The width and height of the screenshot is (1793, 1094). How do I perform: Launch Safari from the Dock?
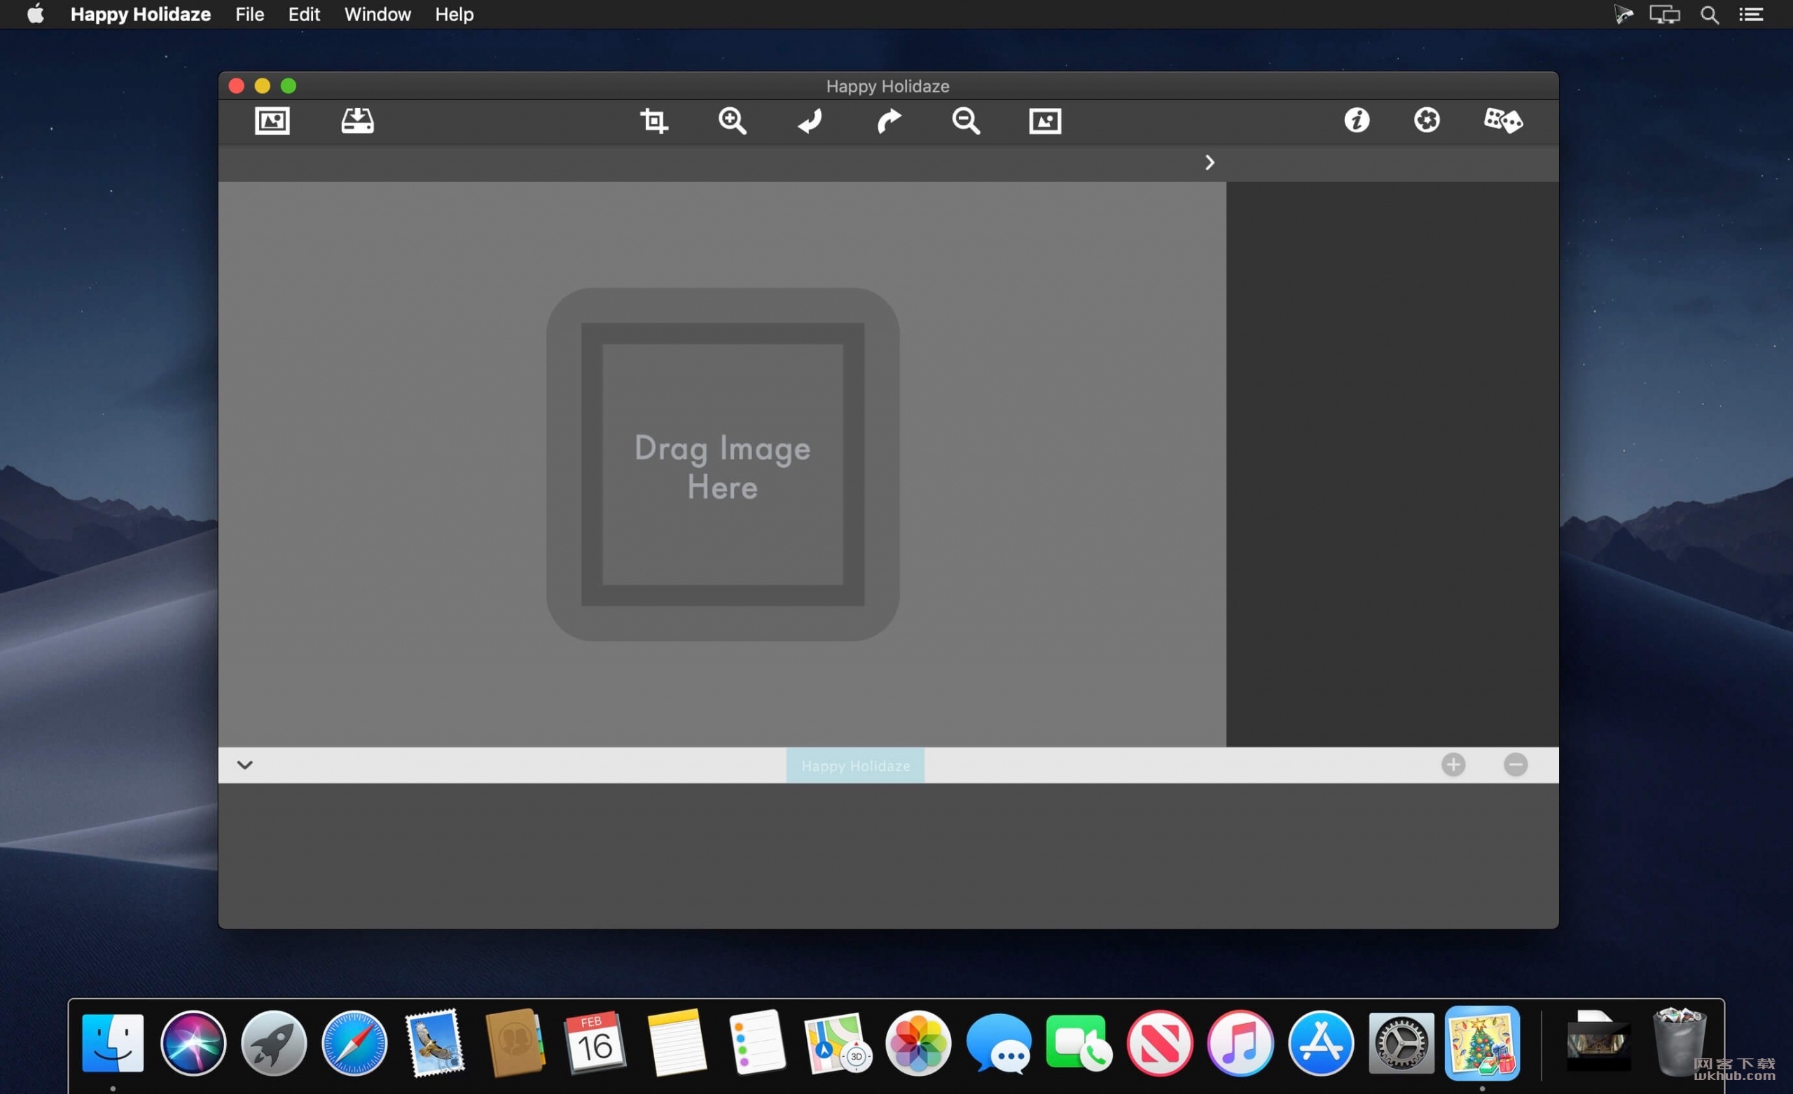click(354, 1043)
